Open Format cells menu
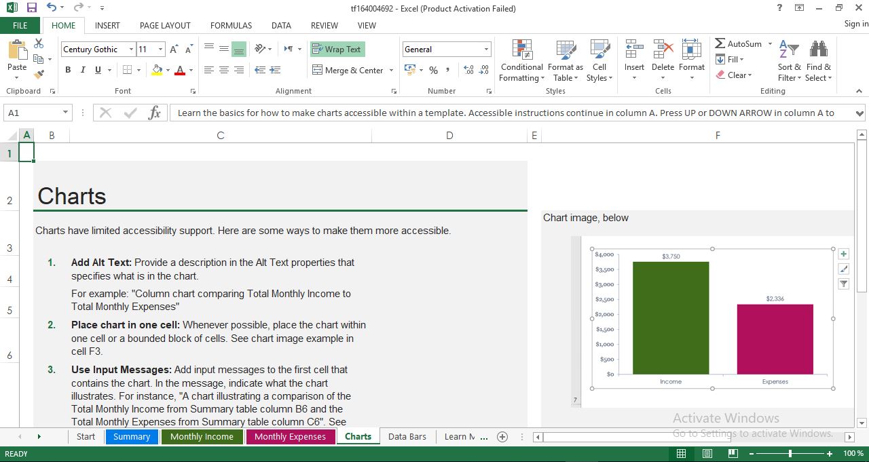Image resolution: width=869 pixels, height=462 pixels. tap(691, 61)
